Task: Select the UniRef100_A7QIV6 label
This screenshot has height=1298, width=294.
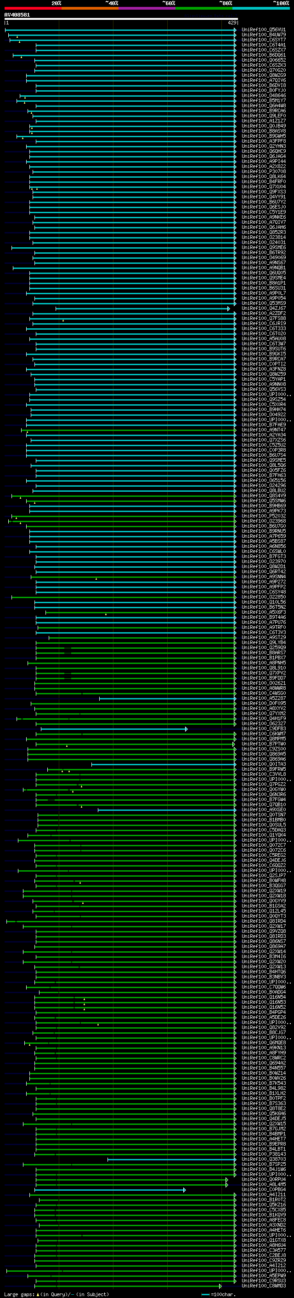Action: (x=264, y=80)
